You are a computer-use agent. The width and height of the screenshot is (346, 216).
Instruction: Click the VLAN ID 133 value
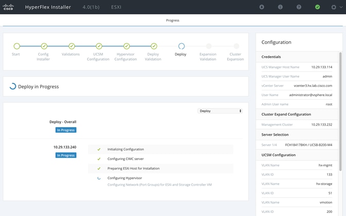(x=329, y=174)
